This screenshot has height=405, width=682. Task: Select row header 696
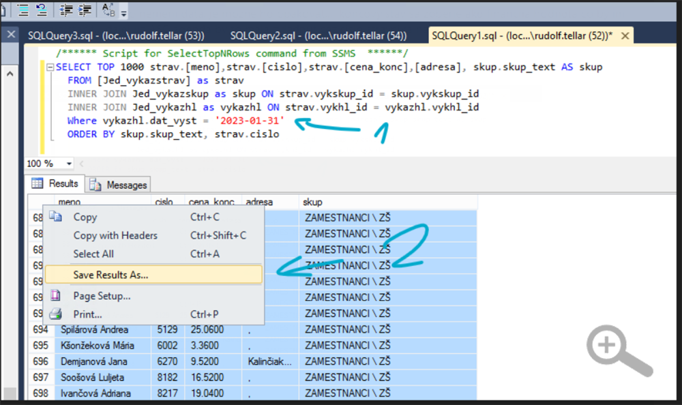pyautogui.click(x=42, y=361)
